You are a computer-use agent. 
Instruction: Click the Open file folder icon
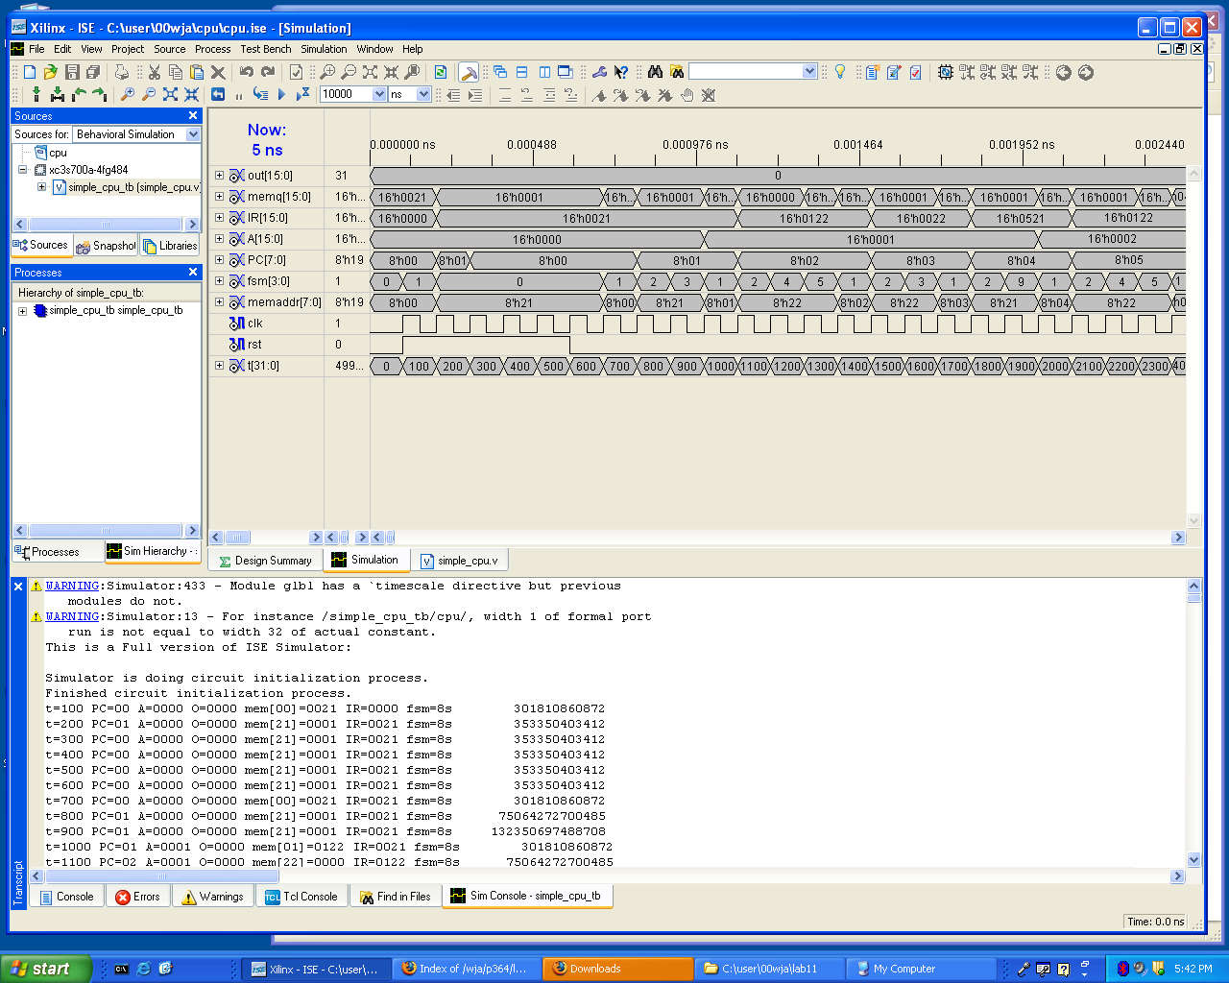[x=50, y=72]
